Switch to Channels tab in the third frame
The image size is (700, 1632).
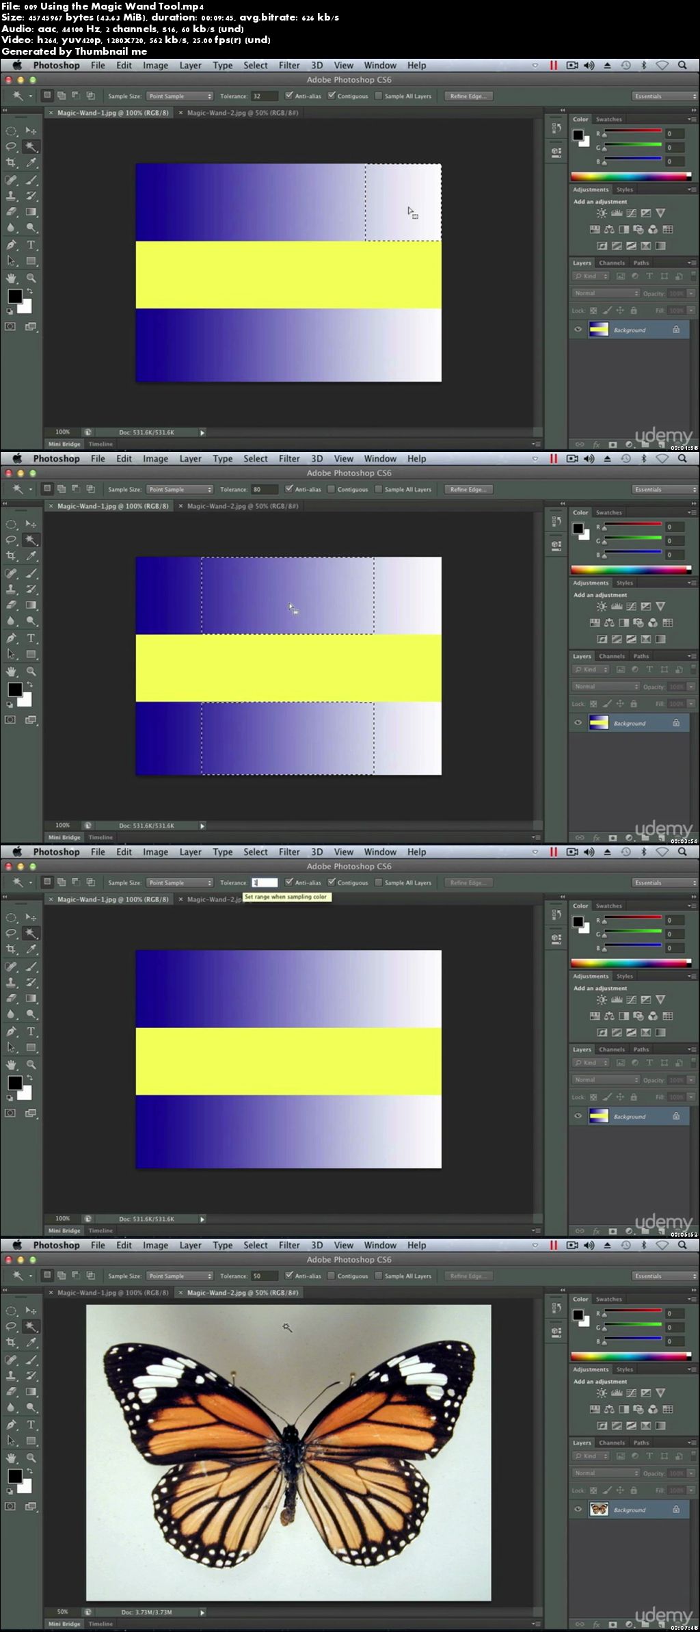612,1049
